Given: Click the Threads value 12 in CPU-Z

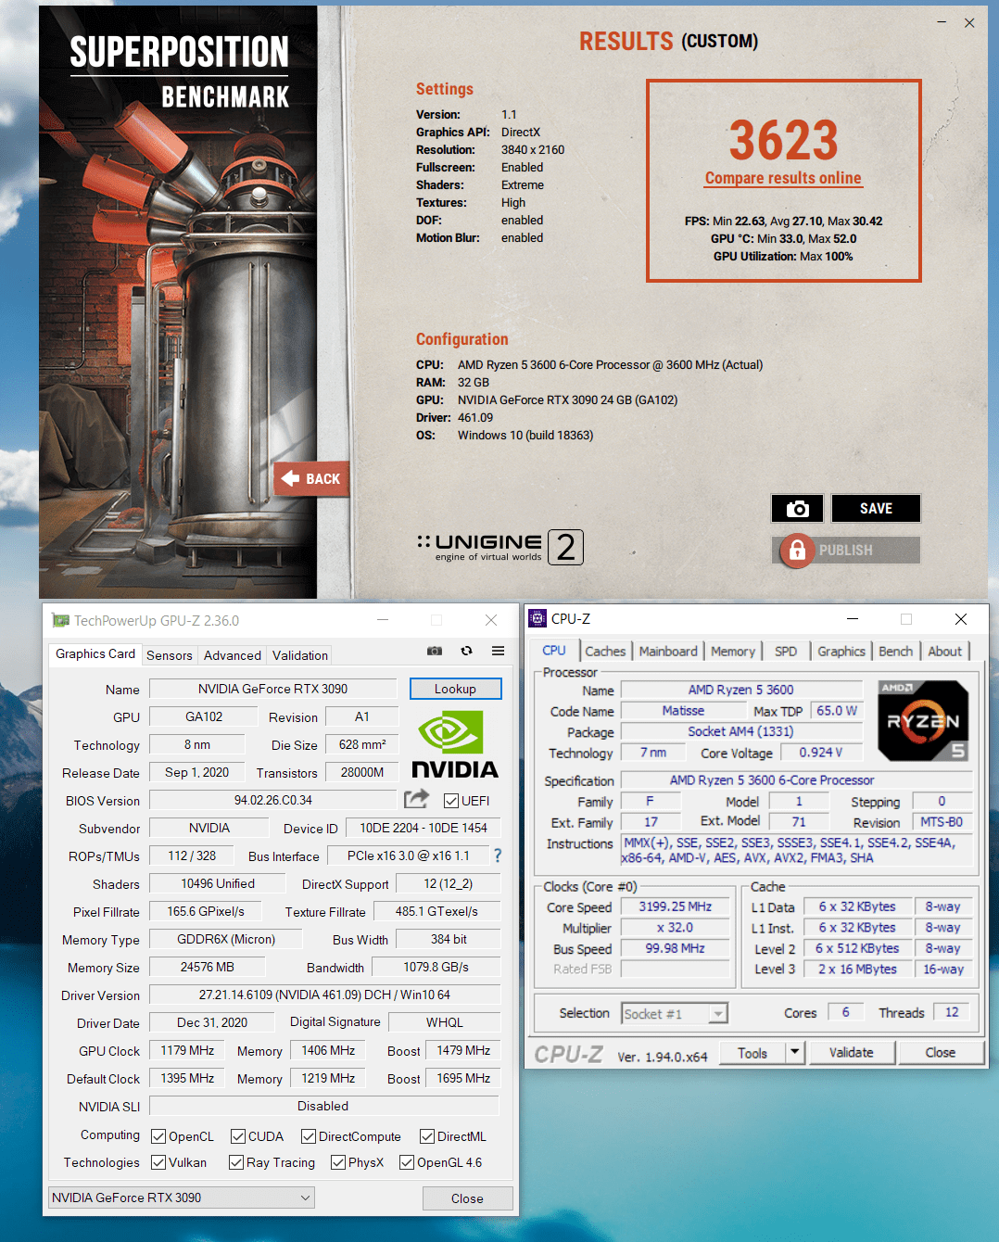Looking at the screenshot, I should (x=952, y=1012).
